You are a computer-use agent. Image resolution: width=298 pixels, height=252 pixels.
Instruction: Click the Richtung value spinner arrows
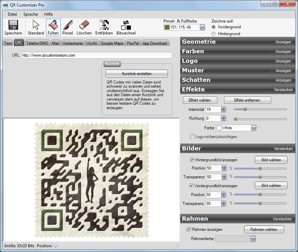(x=223, y=118)
